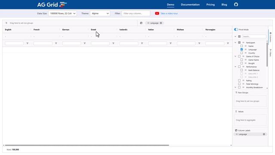
Task: Grab the drag handle of Game Name column
Action: (245, 60)
